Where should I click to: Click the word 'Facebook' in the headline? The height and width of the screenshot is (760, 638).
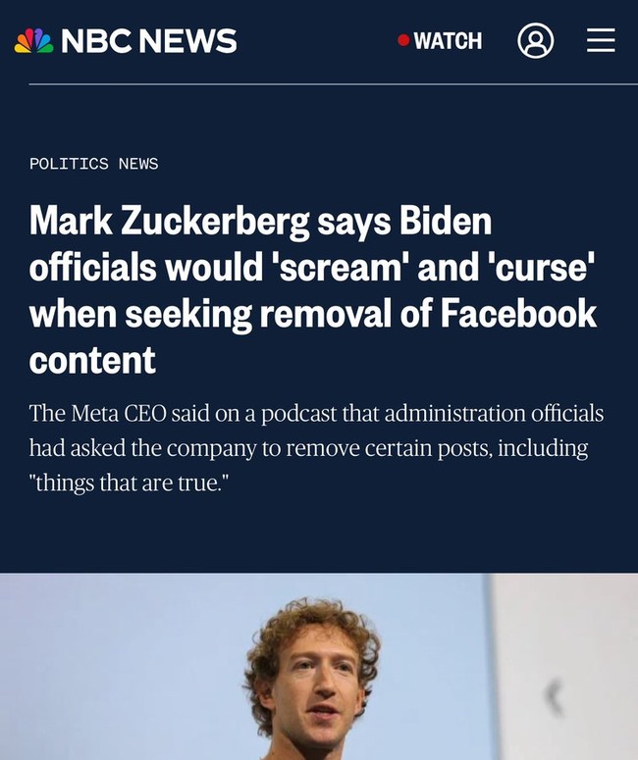point(518,314)
